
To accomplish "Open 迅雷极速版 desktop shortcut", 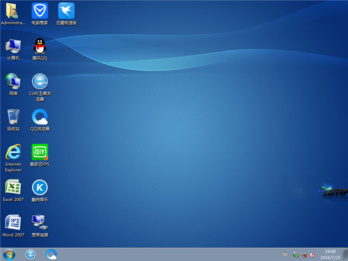I will [x=66, y=11].
